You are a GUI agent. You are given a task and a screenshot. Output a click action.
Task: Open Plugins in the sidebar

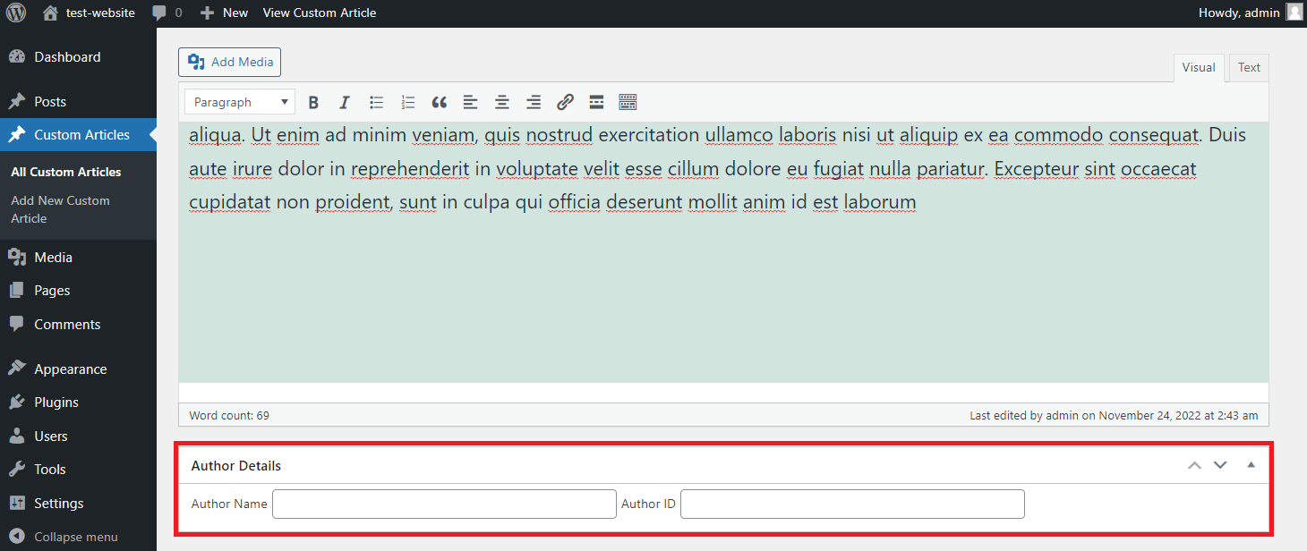56,403
